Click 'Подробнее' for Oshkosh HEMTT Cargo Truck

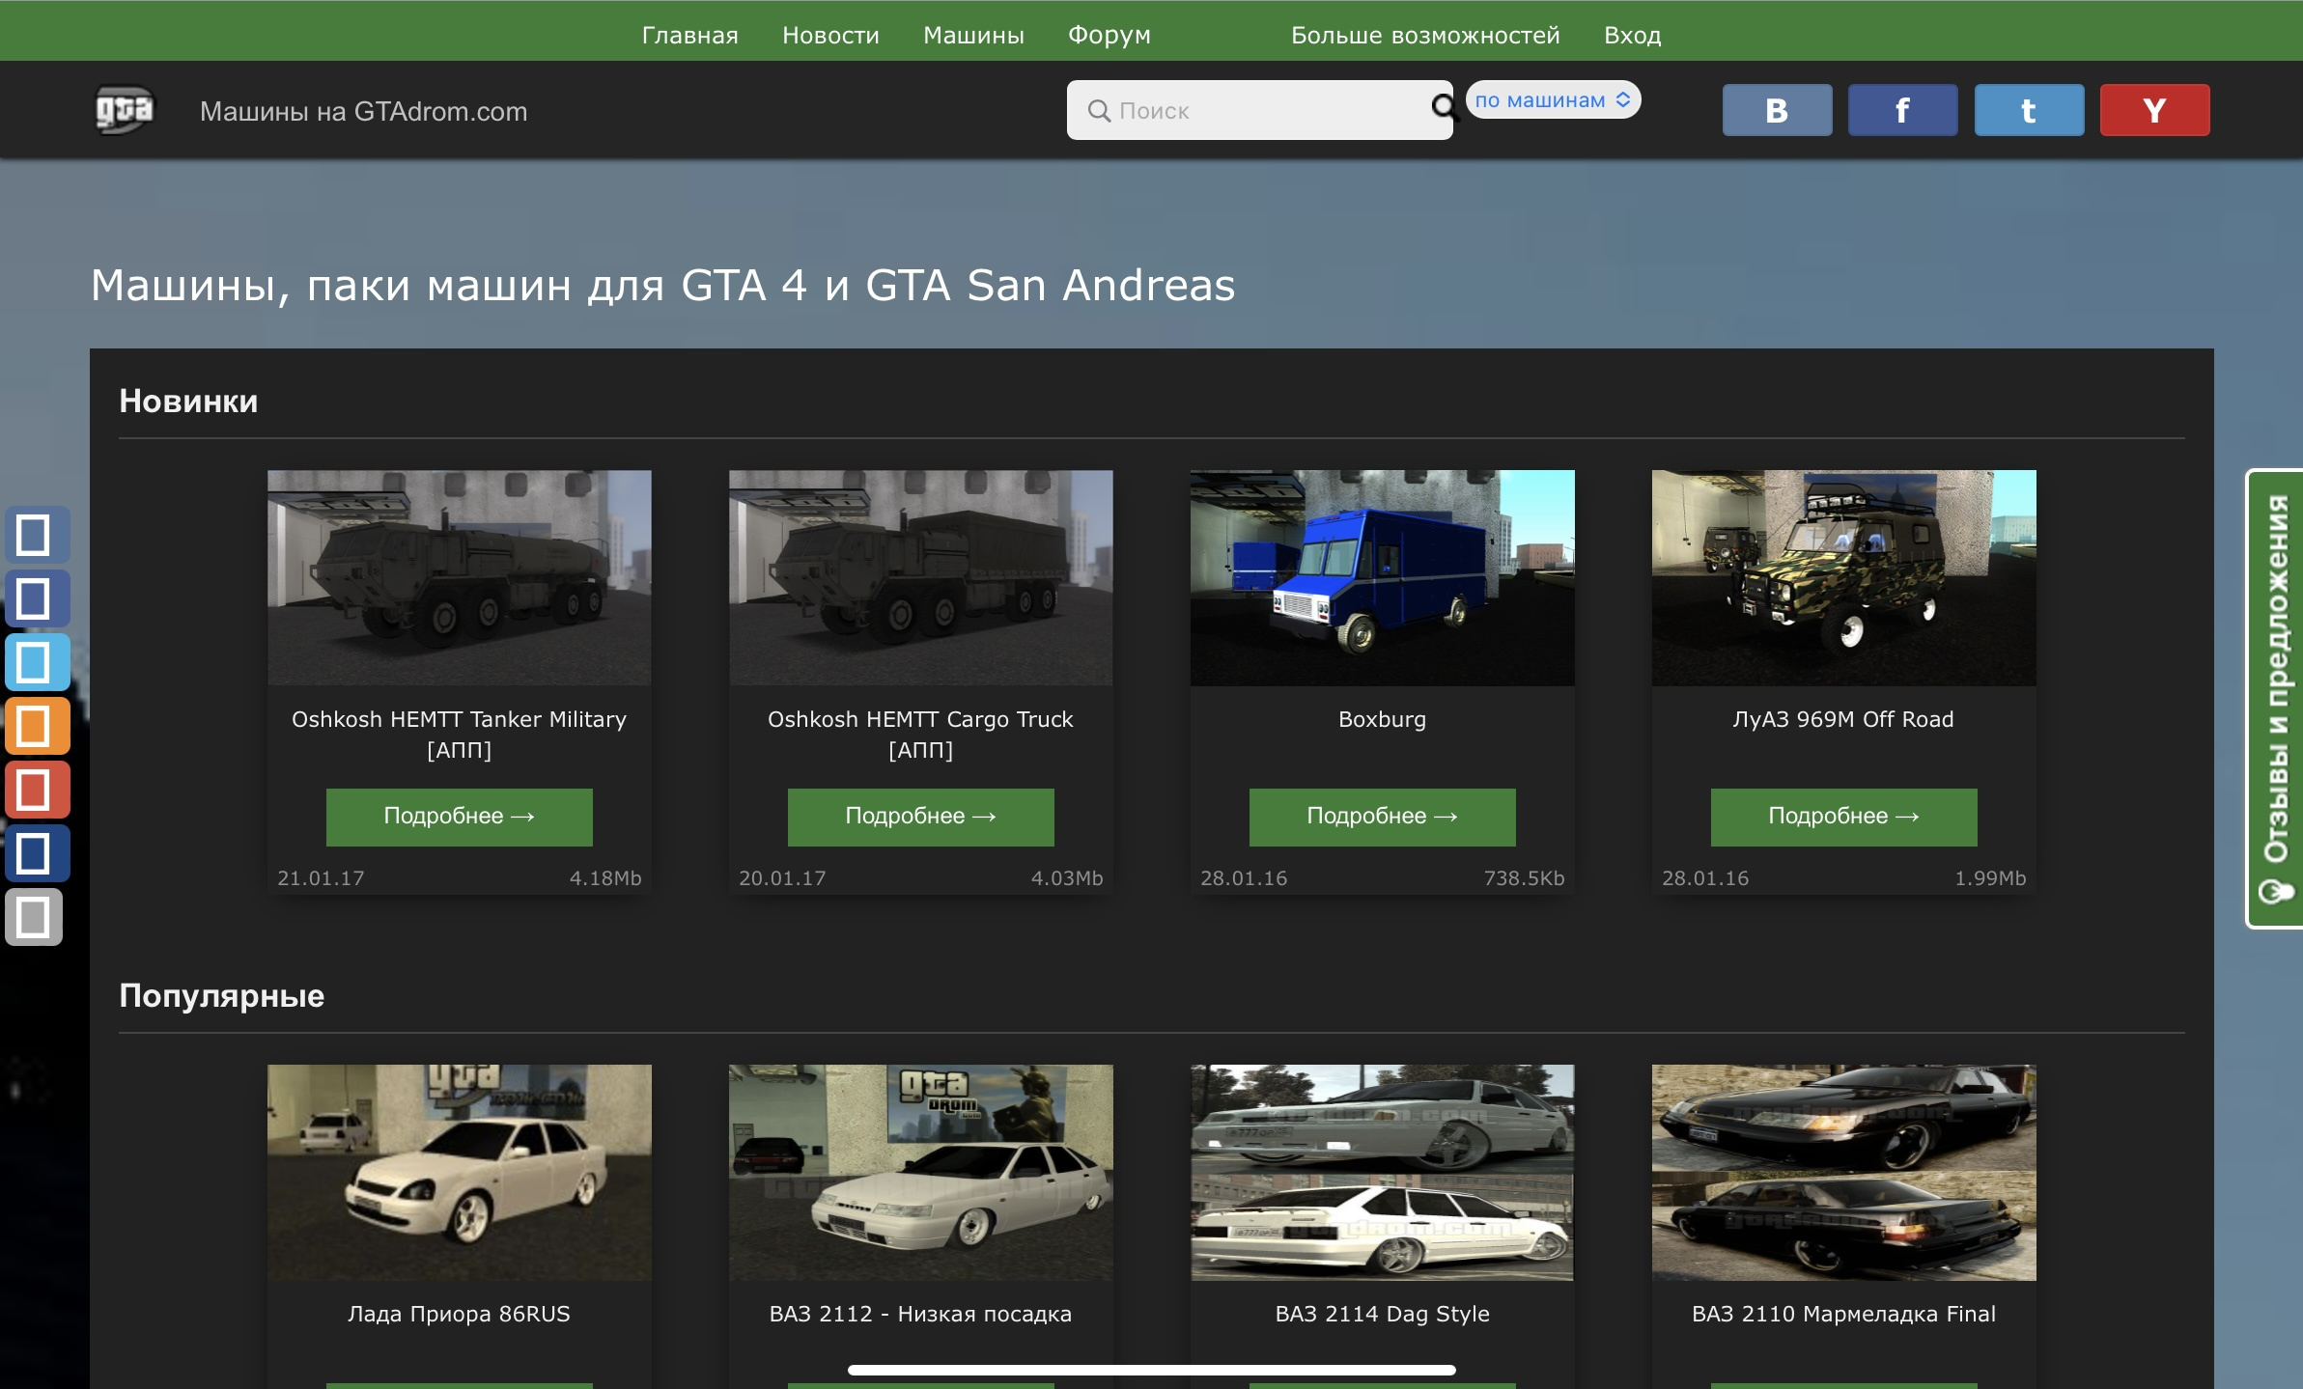coord(920,817)
